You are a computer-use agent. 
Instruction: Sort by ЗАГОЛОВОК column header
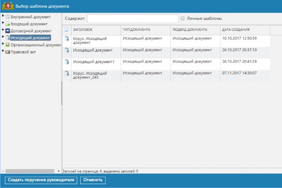point(96,29)
